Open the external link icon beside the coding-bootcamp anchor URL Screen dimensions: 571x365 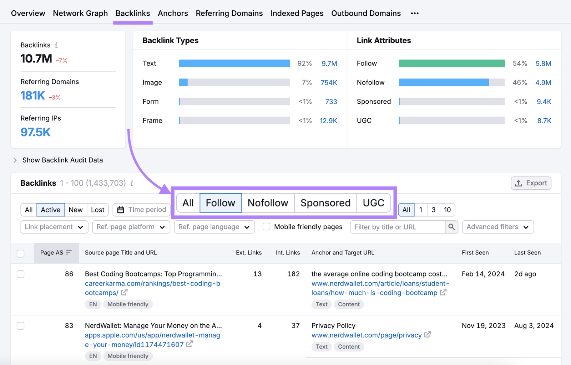tap(443, 293)
